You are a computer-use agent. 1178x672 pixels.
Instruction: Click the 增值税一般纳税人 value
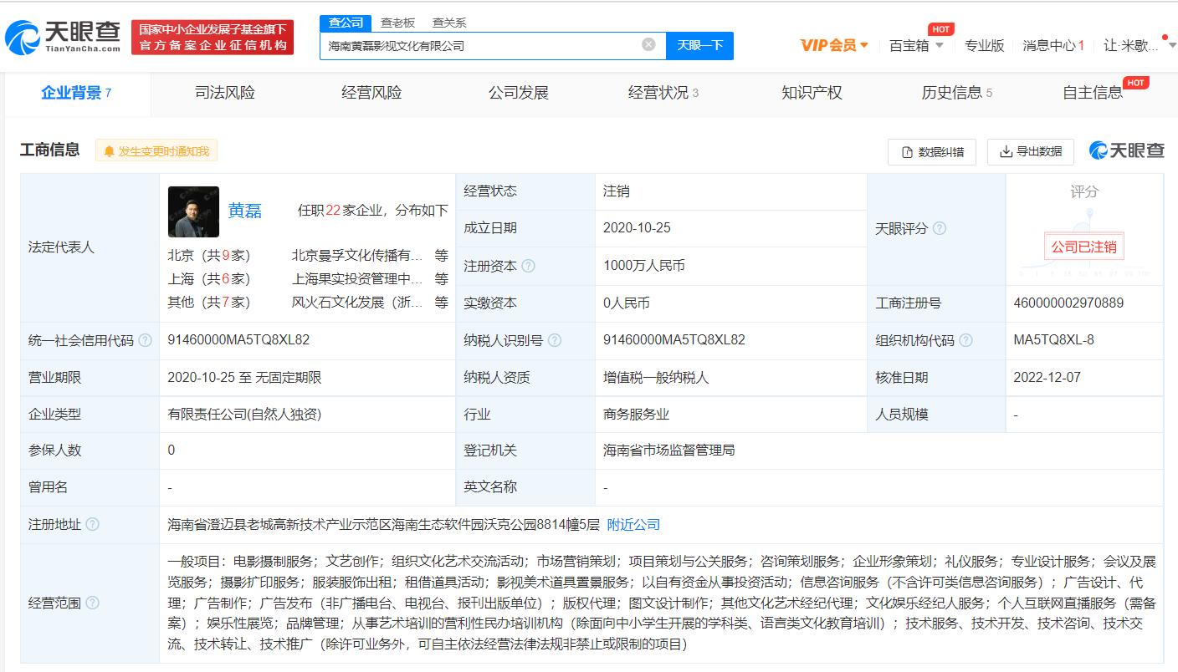[656, 377]
